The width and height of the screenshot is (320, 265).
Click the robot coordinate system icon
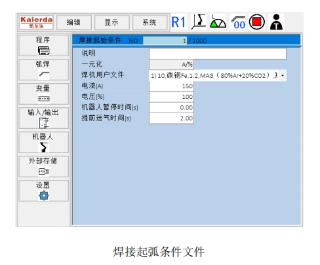199,22
